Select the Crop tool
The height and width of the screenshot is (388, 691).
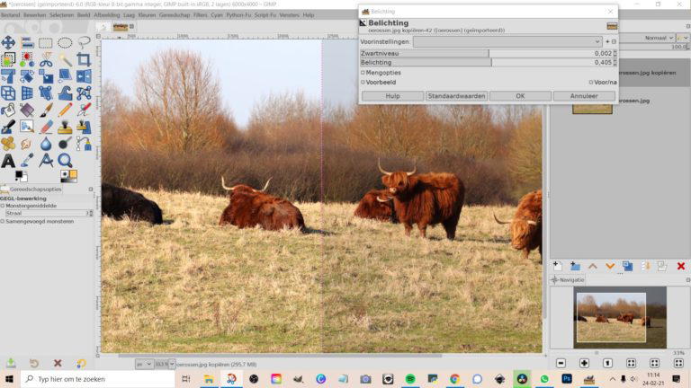pyautogui.click(x=84, y=59)
